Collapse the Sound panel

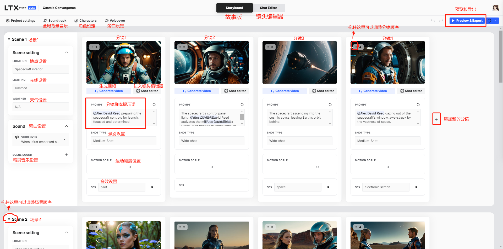(x=67, y=126)
